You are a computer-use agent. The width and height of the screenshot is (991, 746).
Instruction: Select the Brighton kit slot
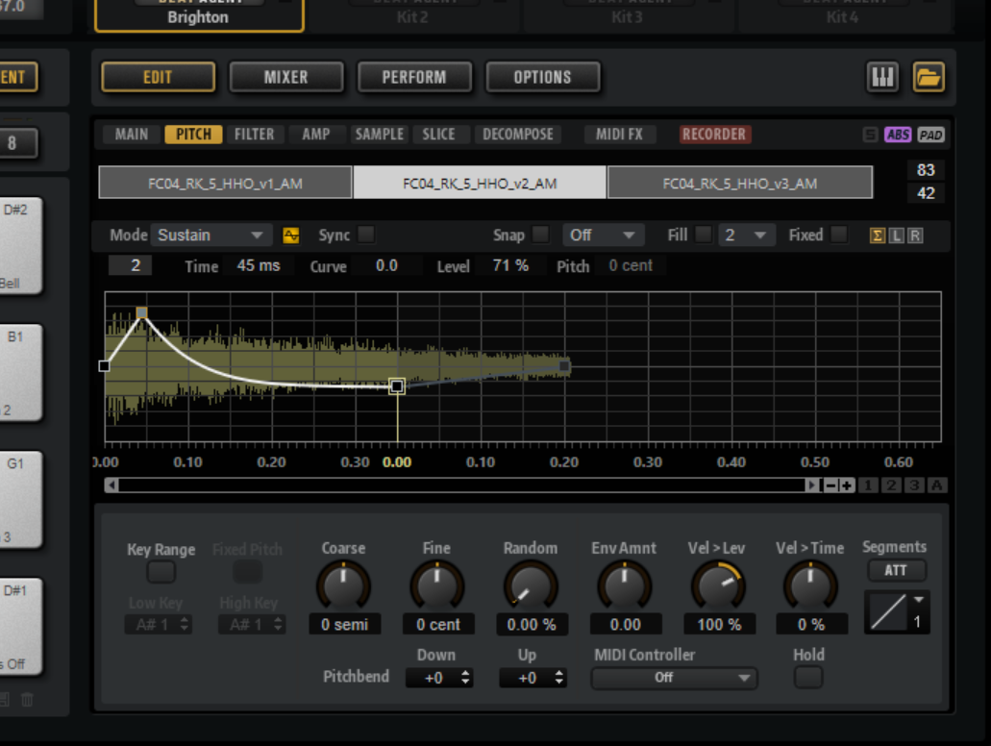(x=198, y=15)
